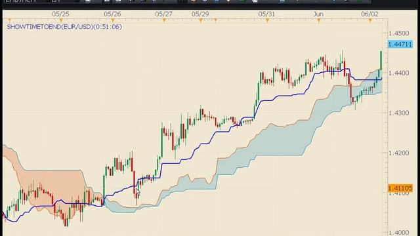
Task: Select the 05/25 date label
Action: (x=60, y=14)
